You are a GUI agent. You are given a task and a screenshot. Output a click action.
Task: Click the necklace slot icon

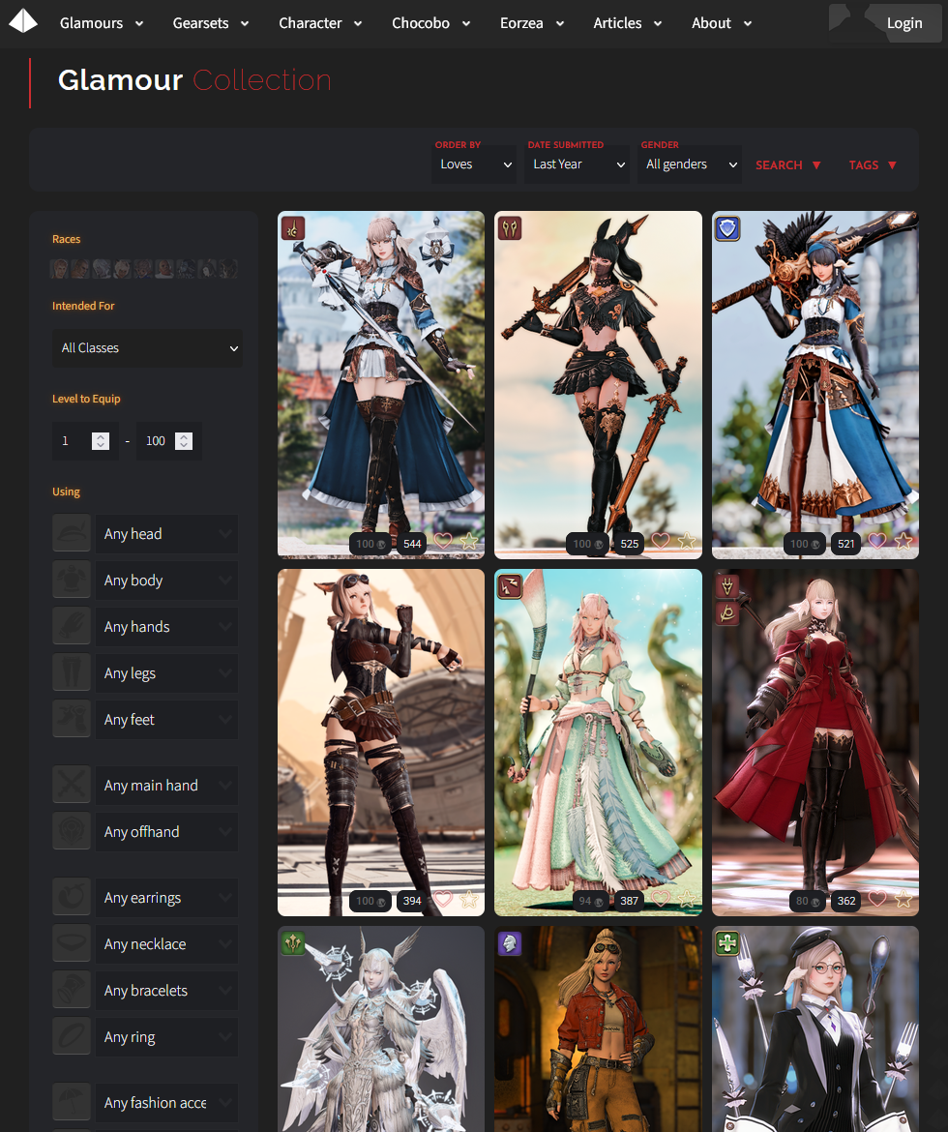(72, 943)
